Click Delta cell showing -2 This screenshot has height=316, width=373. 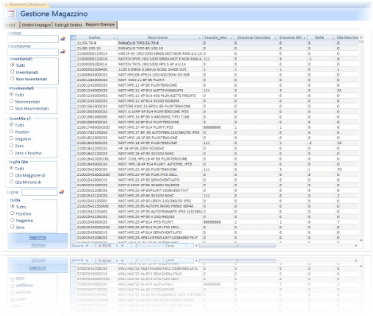[x=321, y=142]
